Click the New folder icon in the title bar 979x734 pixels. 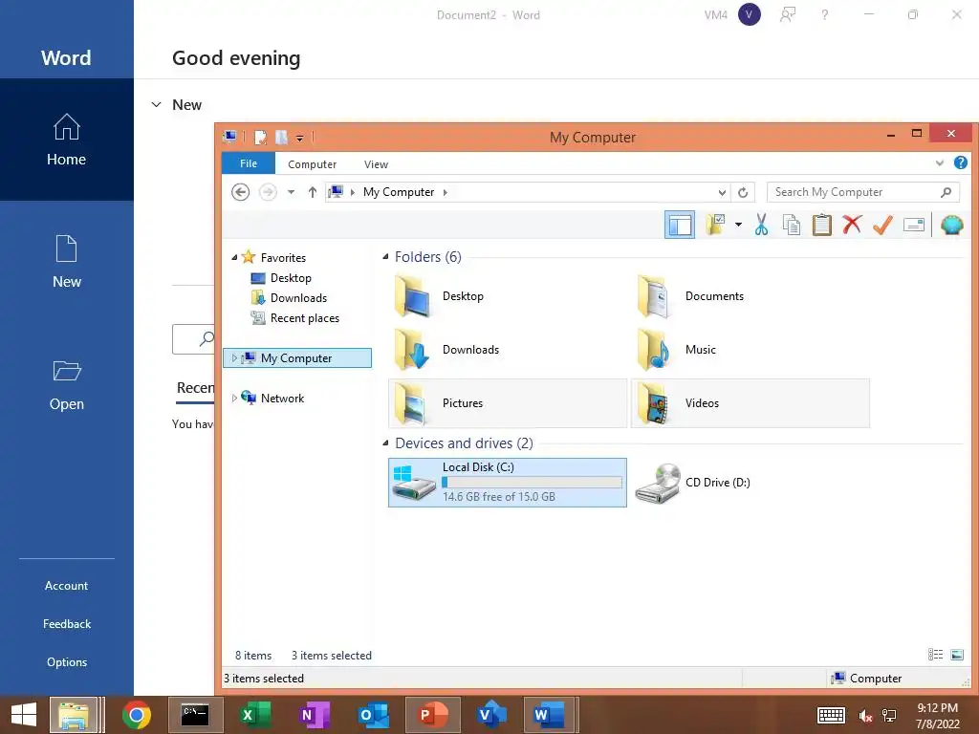coord(282,137)
